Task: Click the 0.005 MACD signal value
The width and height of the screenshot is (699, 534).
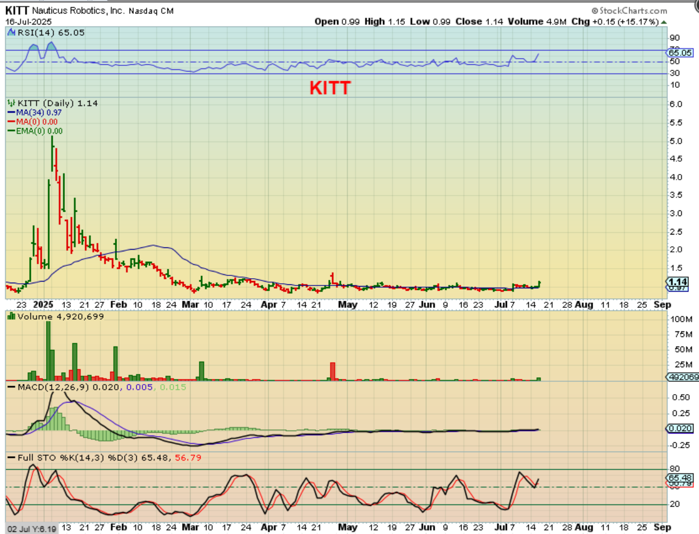Action: click(139, 387)
